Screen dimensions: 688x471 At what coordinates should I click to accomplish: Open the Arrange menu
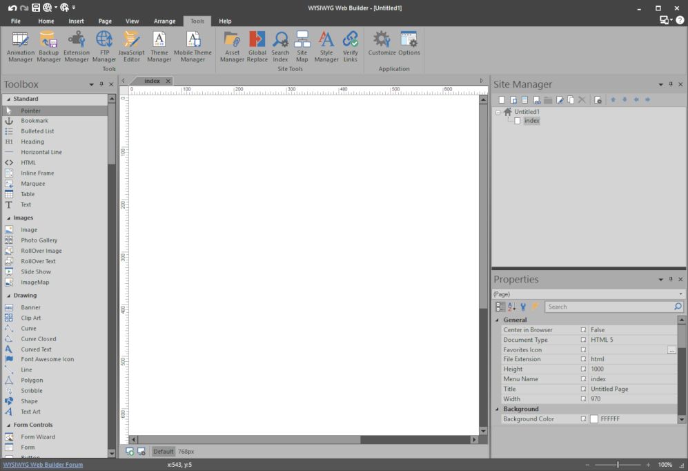click(164, 21)
